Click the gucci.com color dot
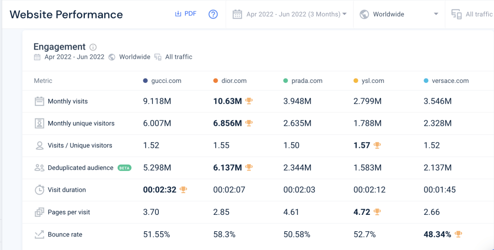Screen dimensions: 494x250 pos(145,81)
